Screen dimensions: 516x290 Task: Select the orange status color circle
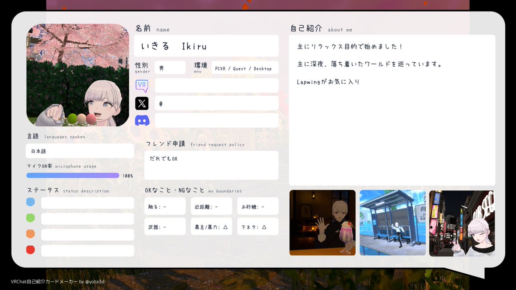(x=31, y=234)
